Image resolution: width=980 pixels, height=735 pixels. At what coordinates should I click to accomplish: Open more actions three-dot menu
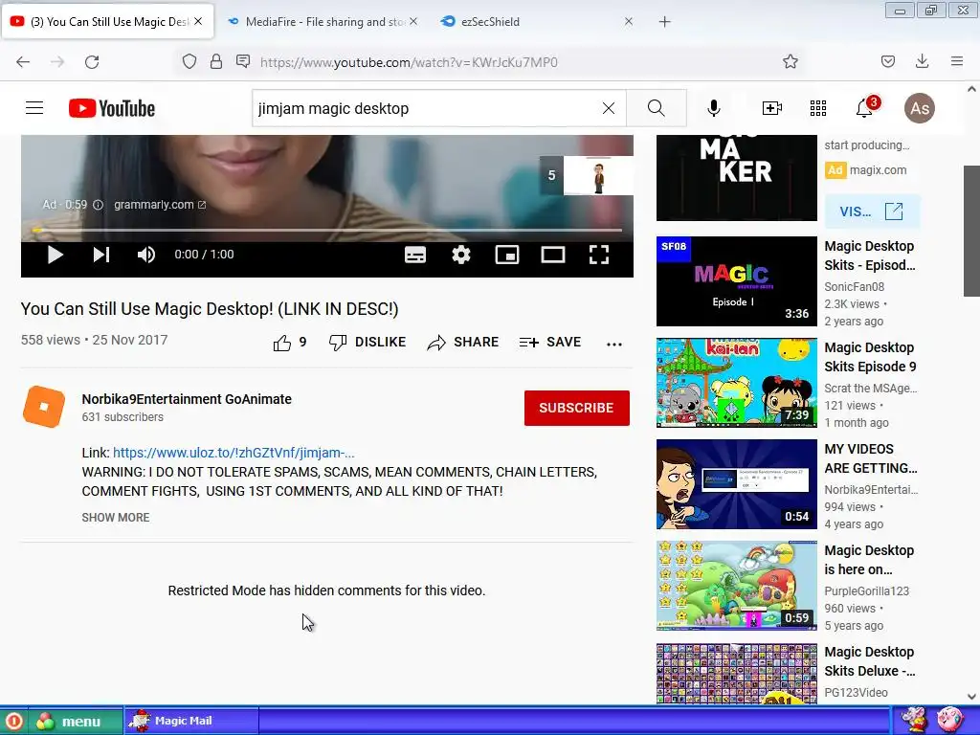tap(614, 344)
